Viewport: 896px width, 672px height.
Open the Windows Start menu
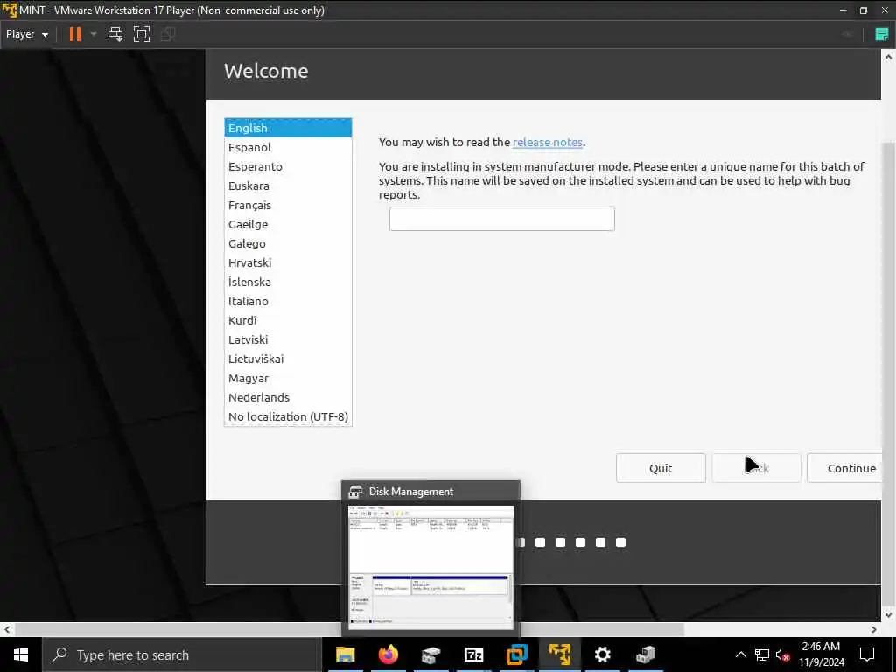(21, 654)
